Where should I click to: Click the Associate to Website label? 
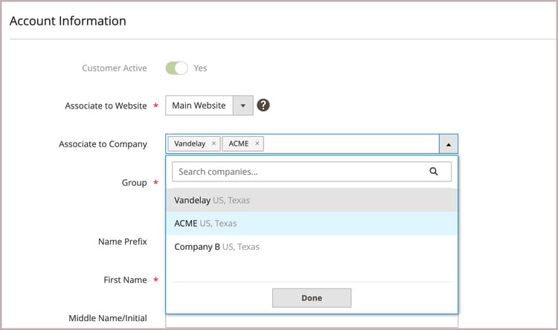tap(106, 106)
